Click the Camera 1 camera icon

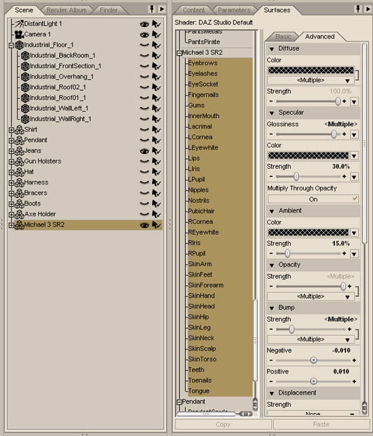(19, 34)
